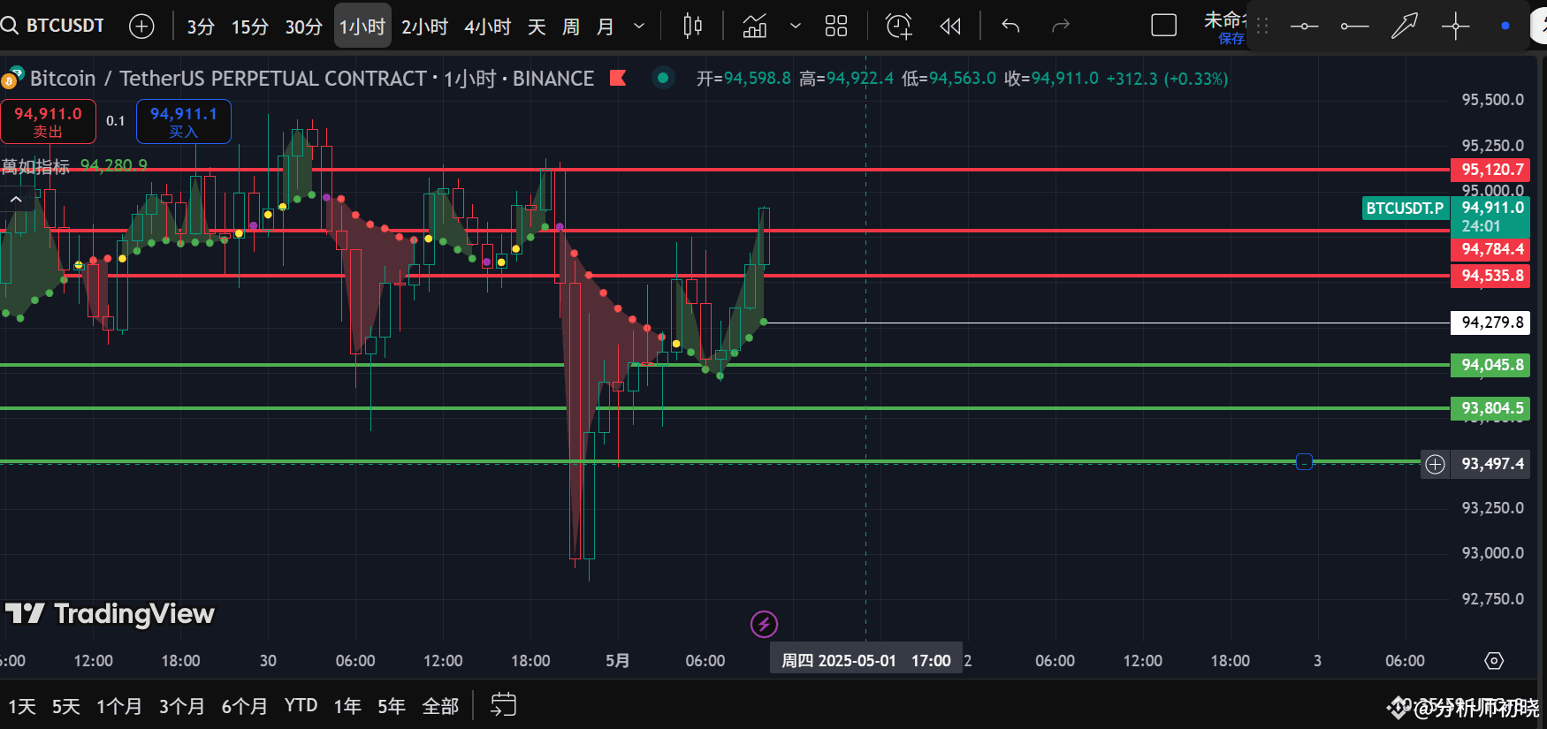Switch to the 30分 timeframe
Screen dimensions: 1547x729
(x=303, y=27)
